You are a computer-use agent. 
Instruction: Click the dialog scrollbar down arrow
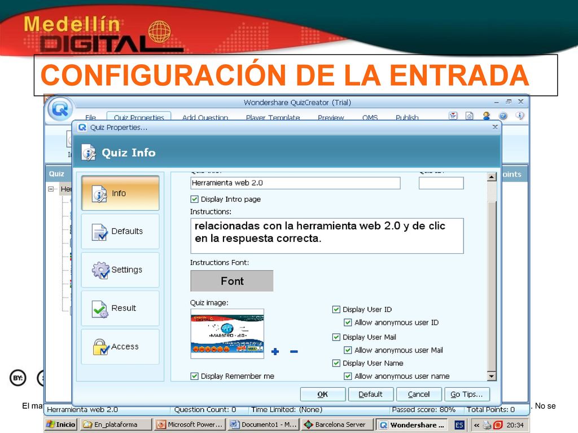[x=492, y=376]
